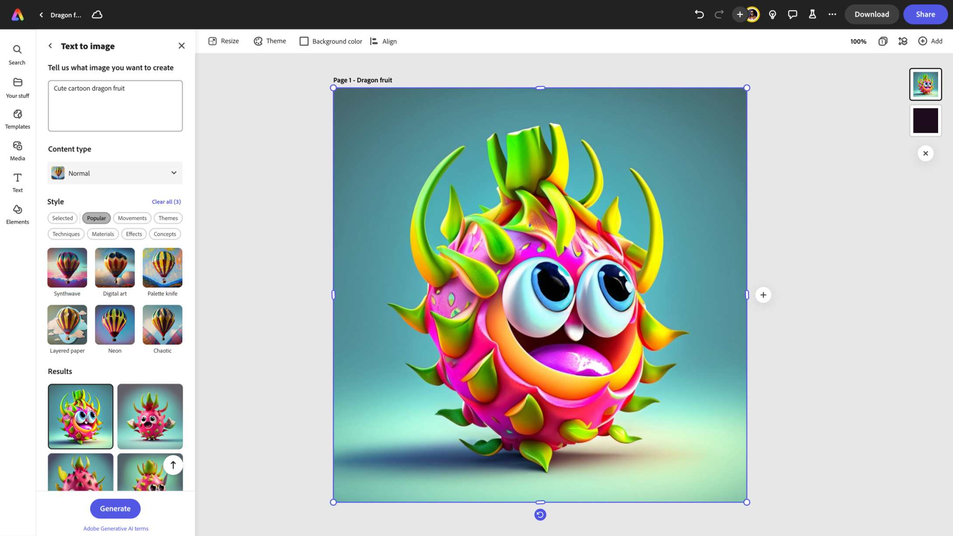Click the Background color swatch

coord(304,41)
